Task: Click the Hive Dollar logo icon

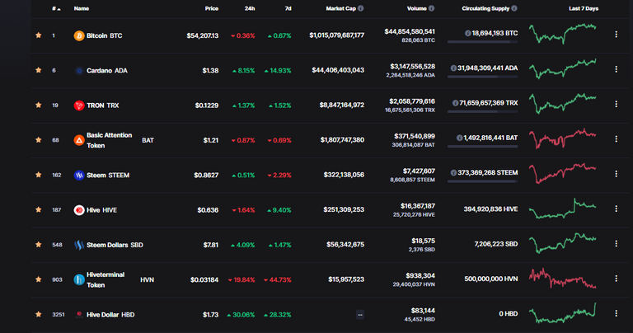Action: click(79, 314)
